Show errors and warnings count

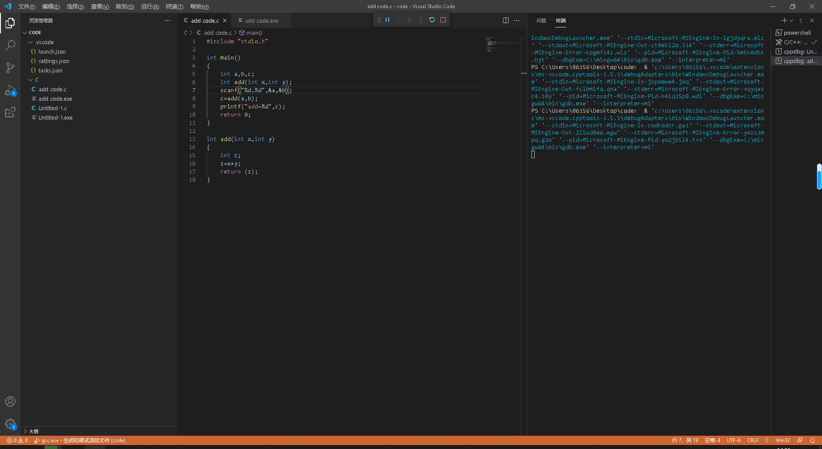click(x=17, y=440)
